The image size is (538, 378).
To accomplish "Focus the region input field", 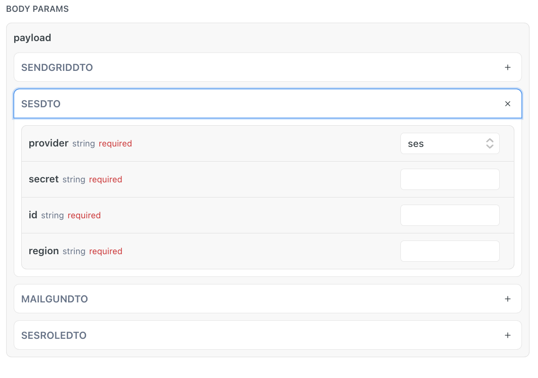I will [450, 251].
